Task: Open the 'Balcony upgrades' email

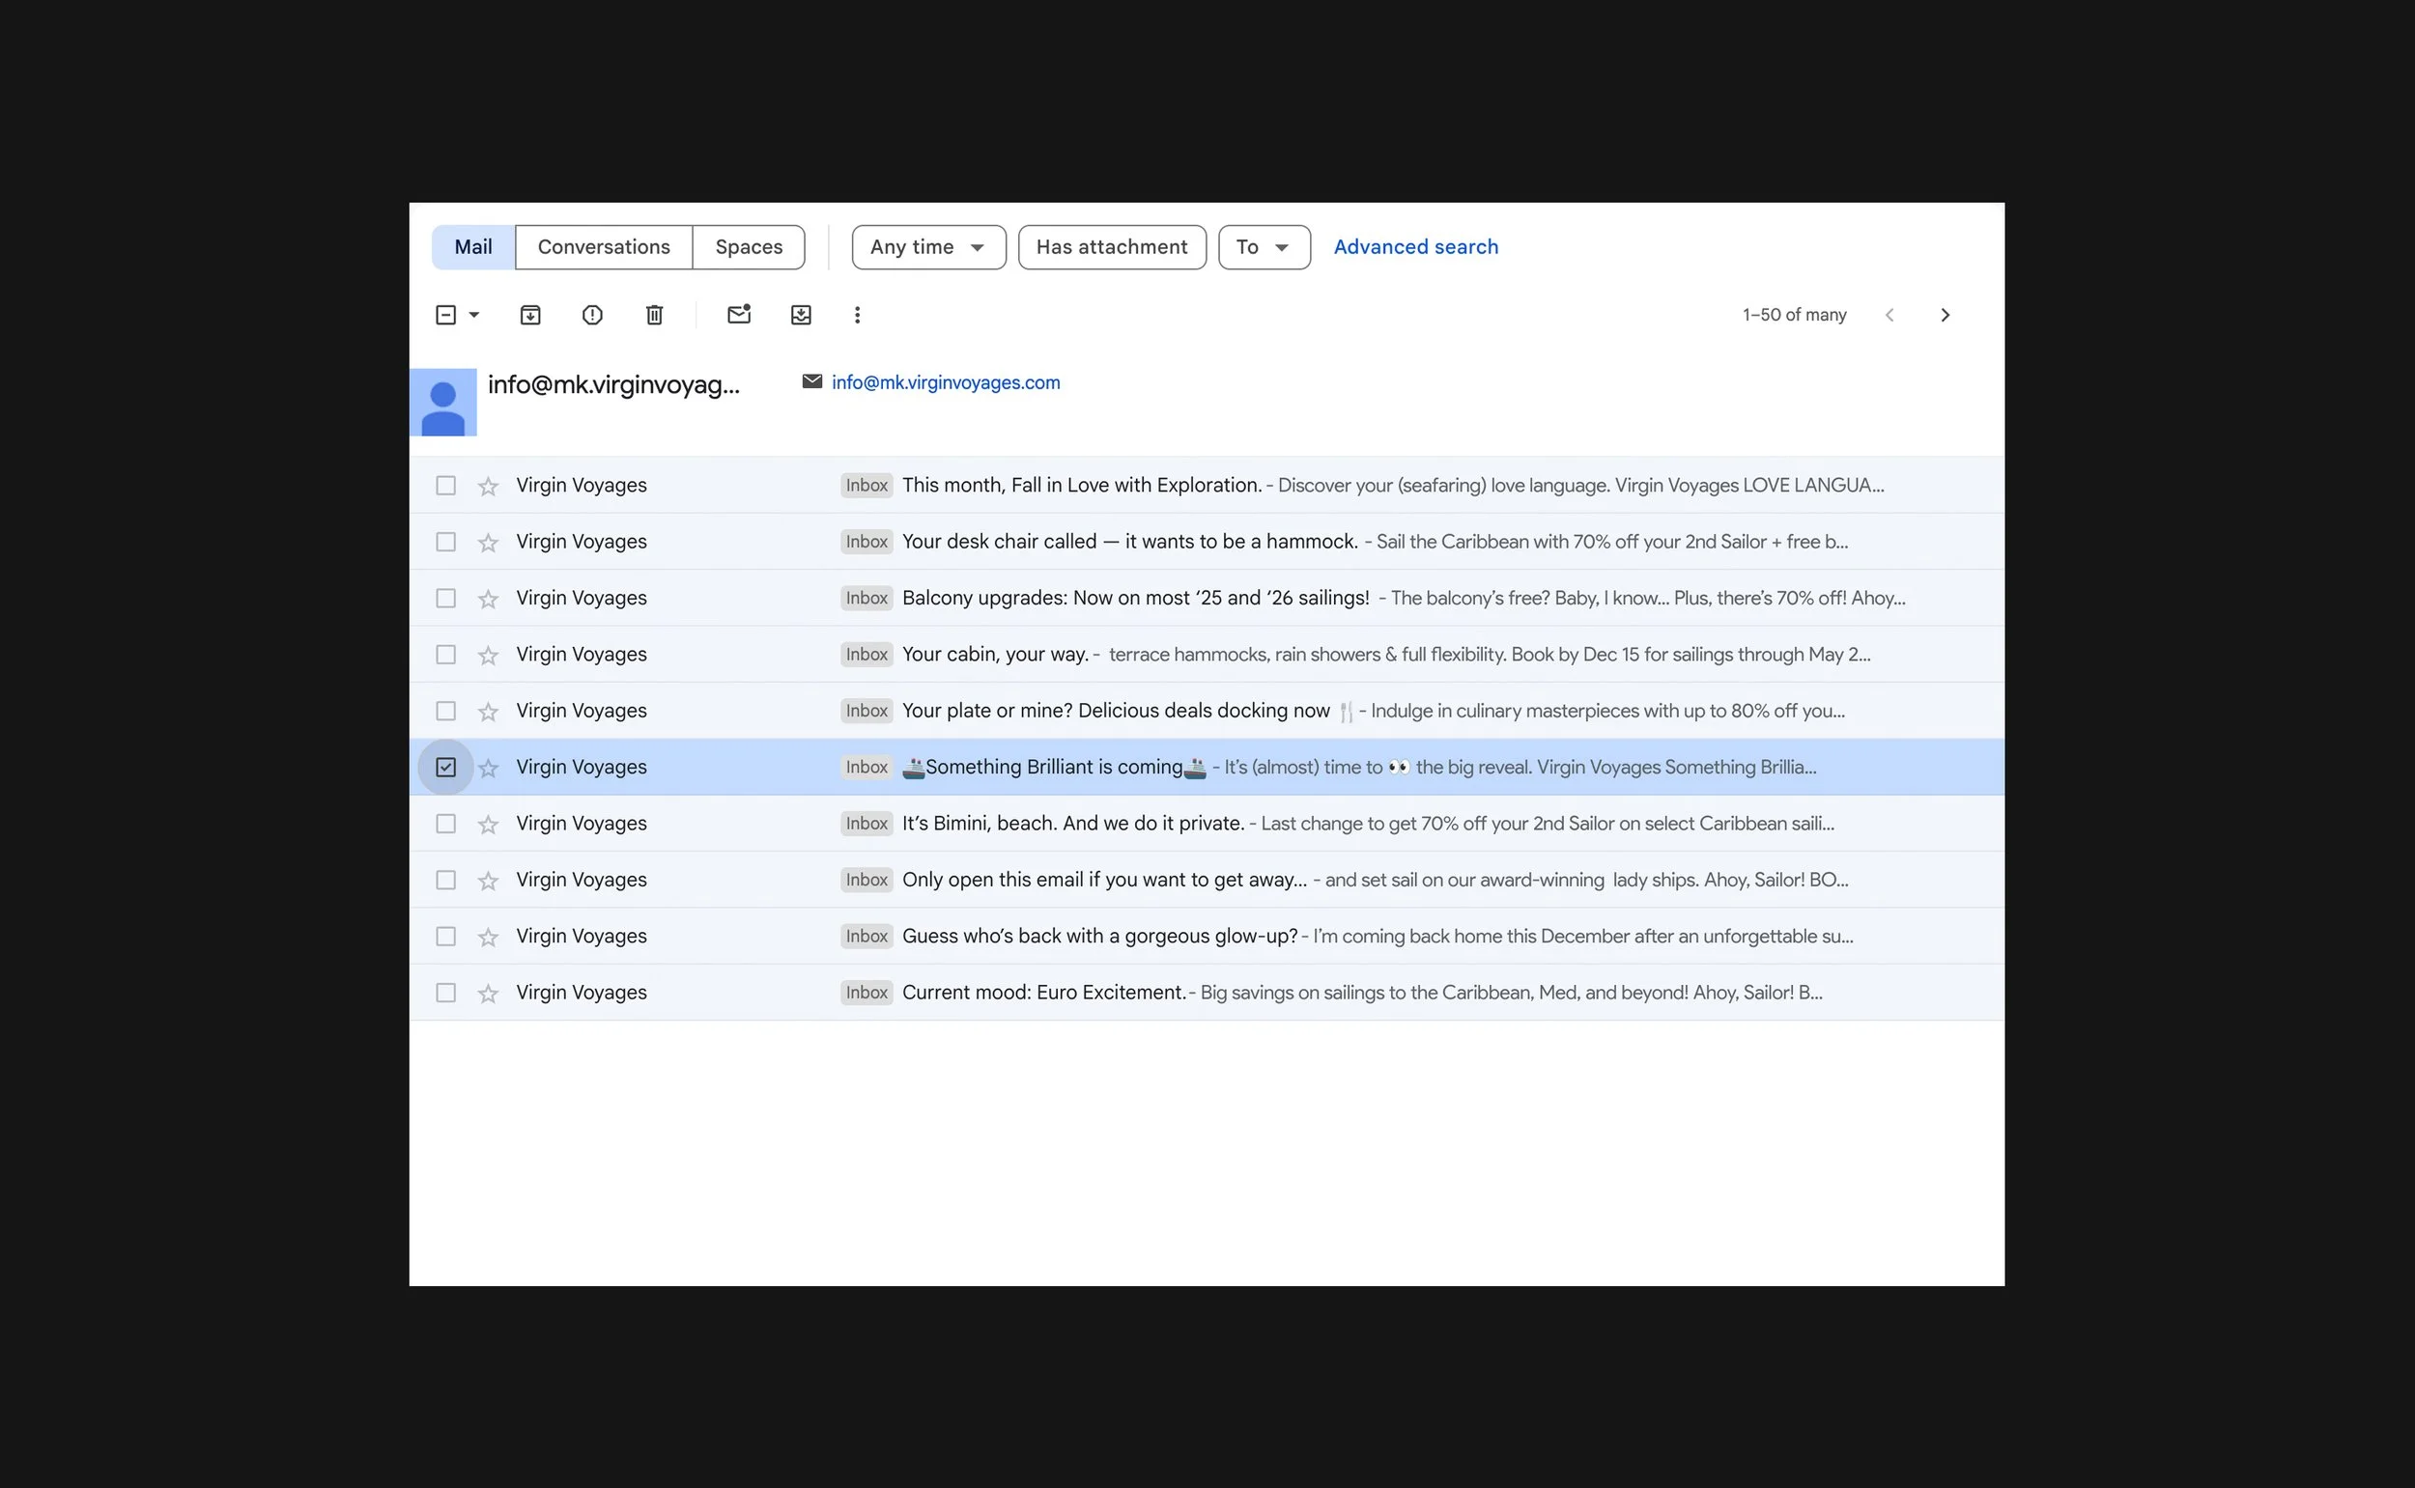Action: pos(1206,598)
